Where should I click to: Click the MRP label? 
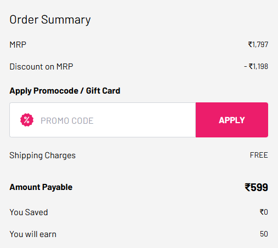(x=18, y=45)
